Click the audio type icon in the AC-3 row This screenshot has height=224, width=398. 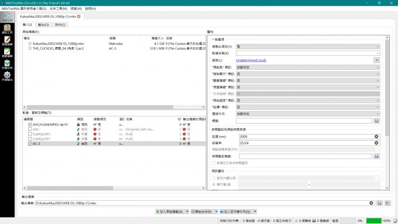78,143
